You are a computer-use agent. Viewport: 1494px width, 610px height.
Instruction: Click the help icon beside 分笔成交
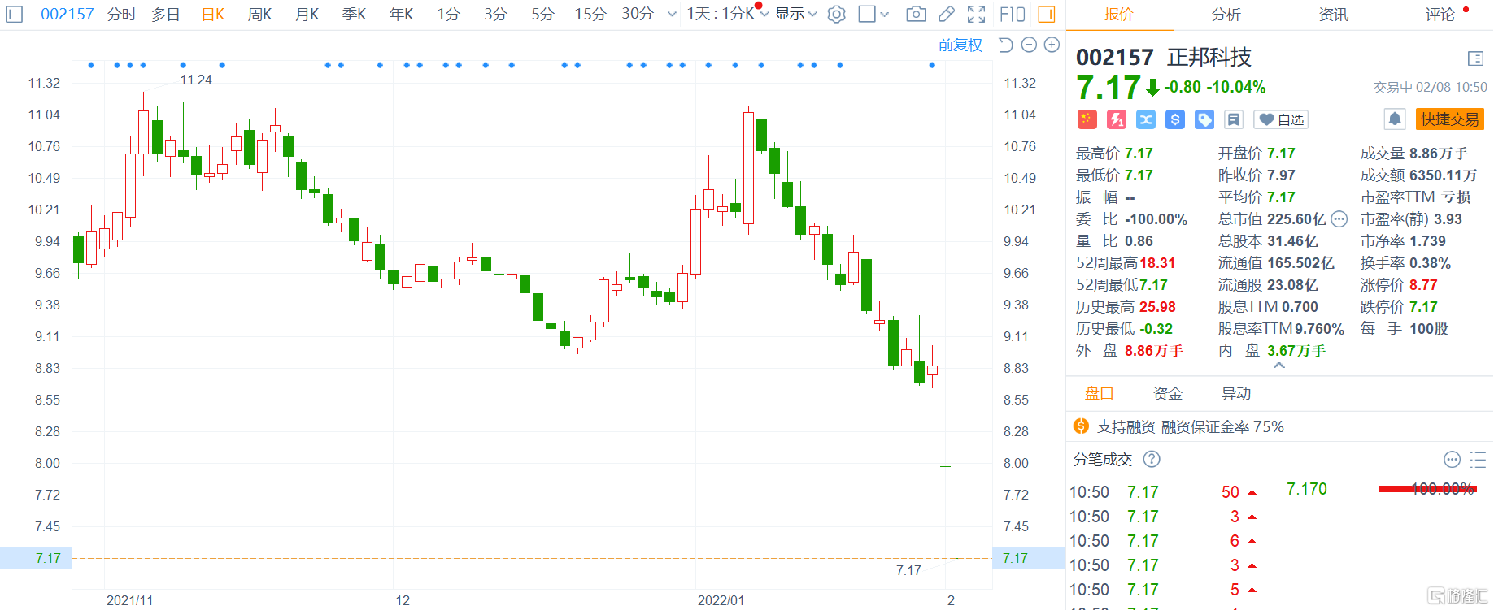(x=1151, y=460)
